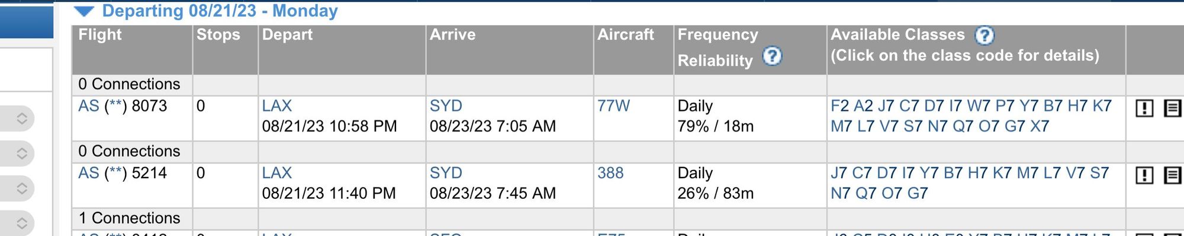Open details list icon for AS 8073
Viewport: 1184px width, 236px height.
coord(1172,108)
